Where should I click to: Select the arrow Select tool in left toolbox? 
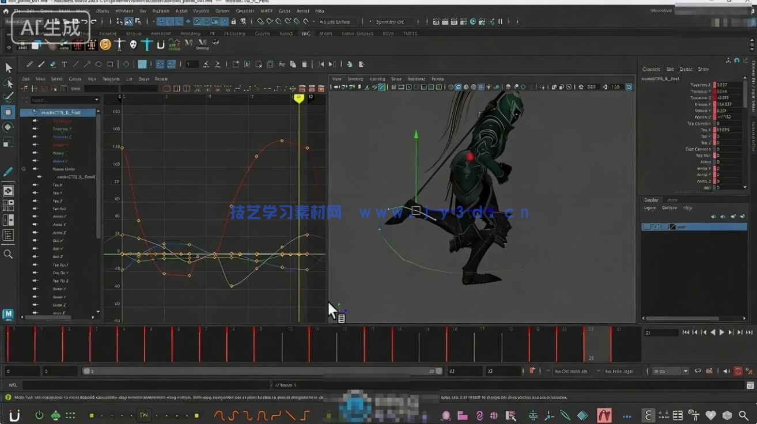[x=9, y=68]
